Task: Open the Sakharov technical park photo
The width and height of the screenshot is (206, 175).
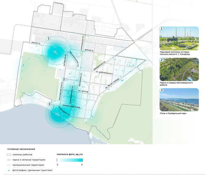Action: click(x=179, y=38)
